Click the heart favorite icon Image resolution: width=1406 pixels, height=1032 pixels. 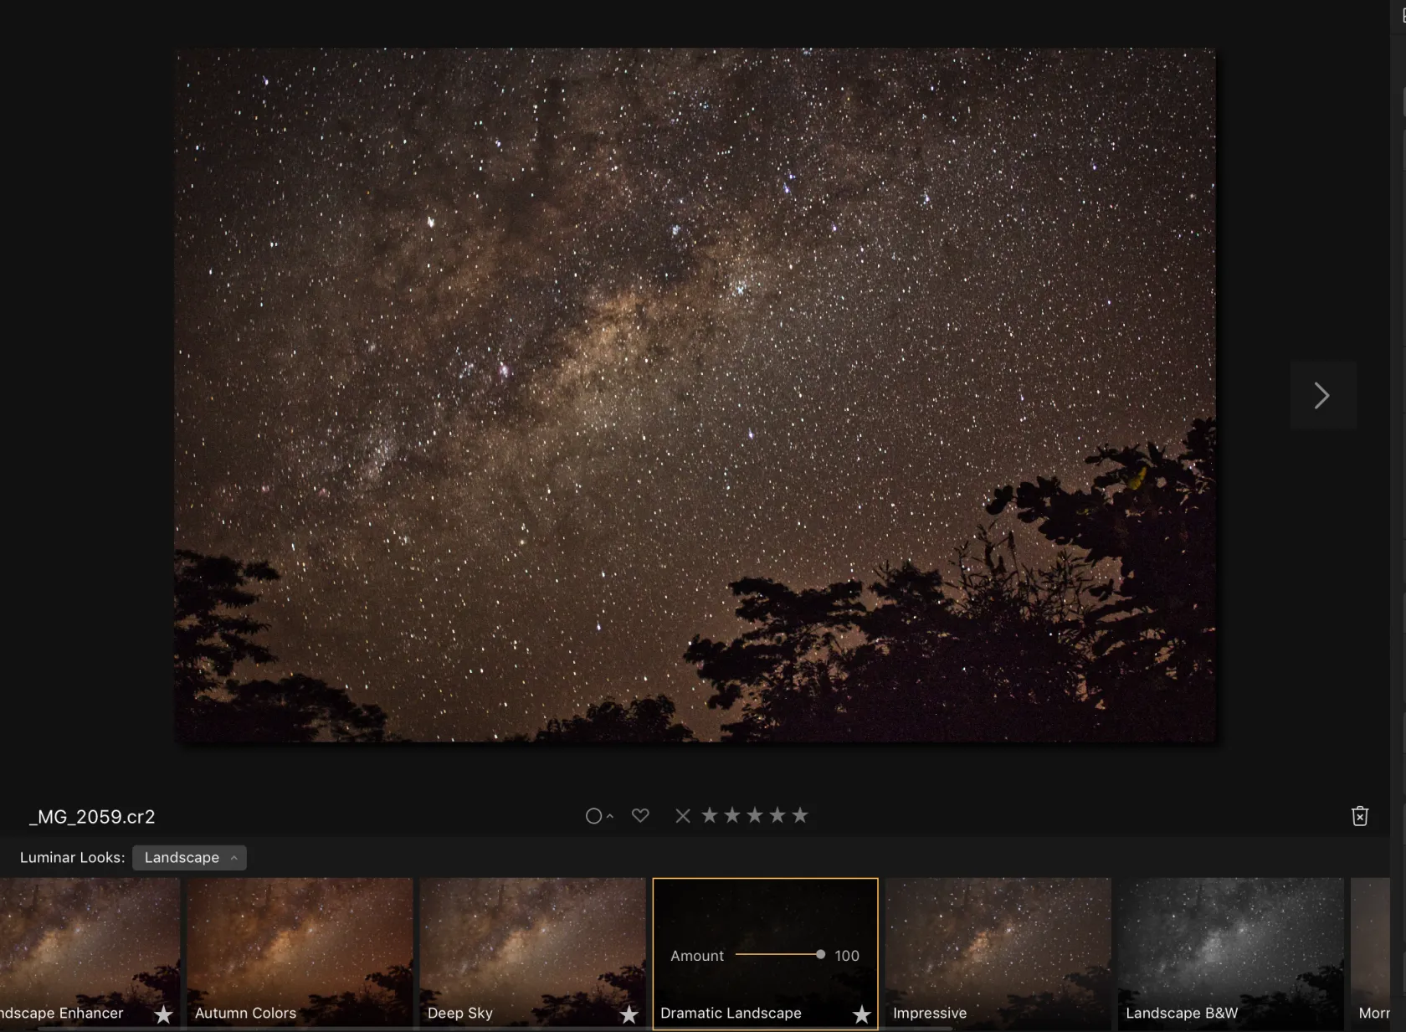click(x=640, y=815)
